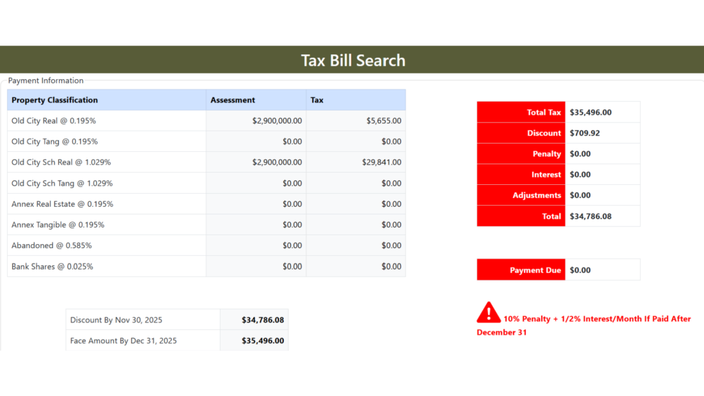704x396 pixels.
Task: Click 'Old City Sch Real @ 1.029%' label
Action: coord(61,162)
